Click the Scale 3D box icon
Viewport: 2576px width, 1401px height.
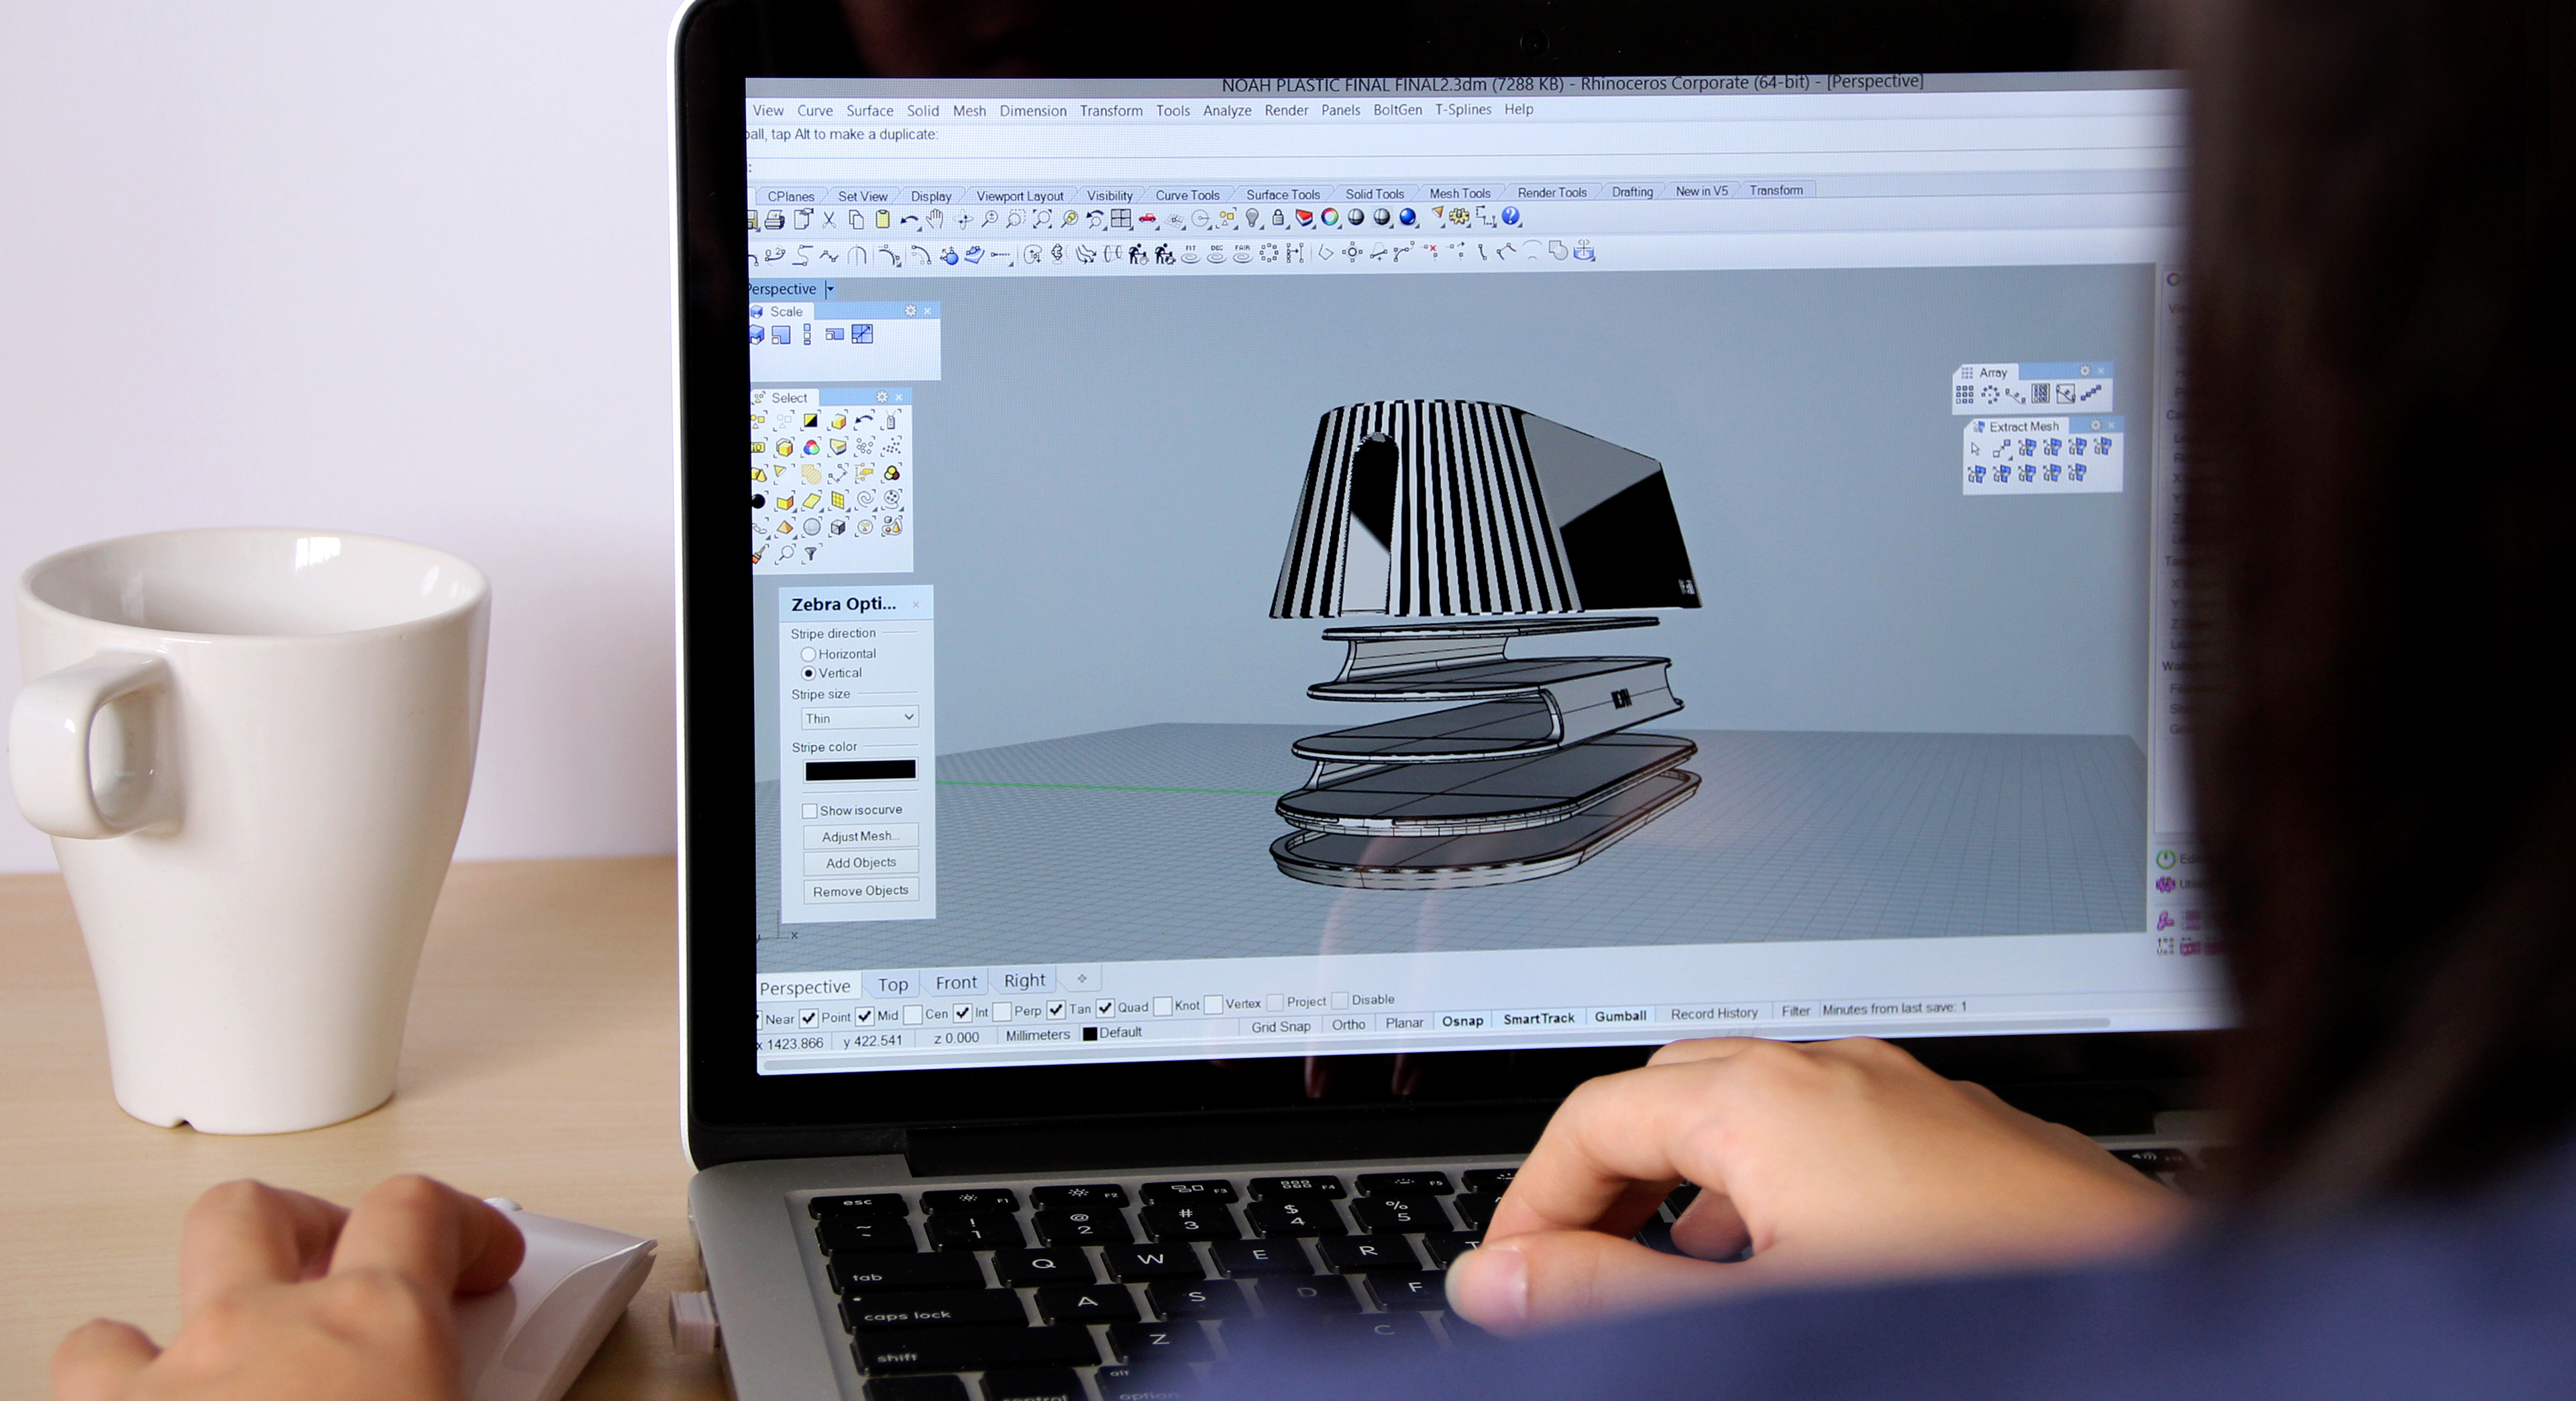coord(757,335)
